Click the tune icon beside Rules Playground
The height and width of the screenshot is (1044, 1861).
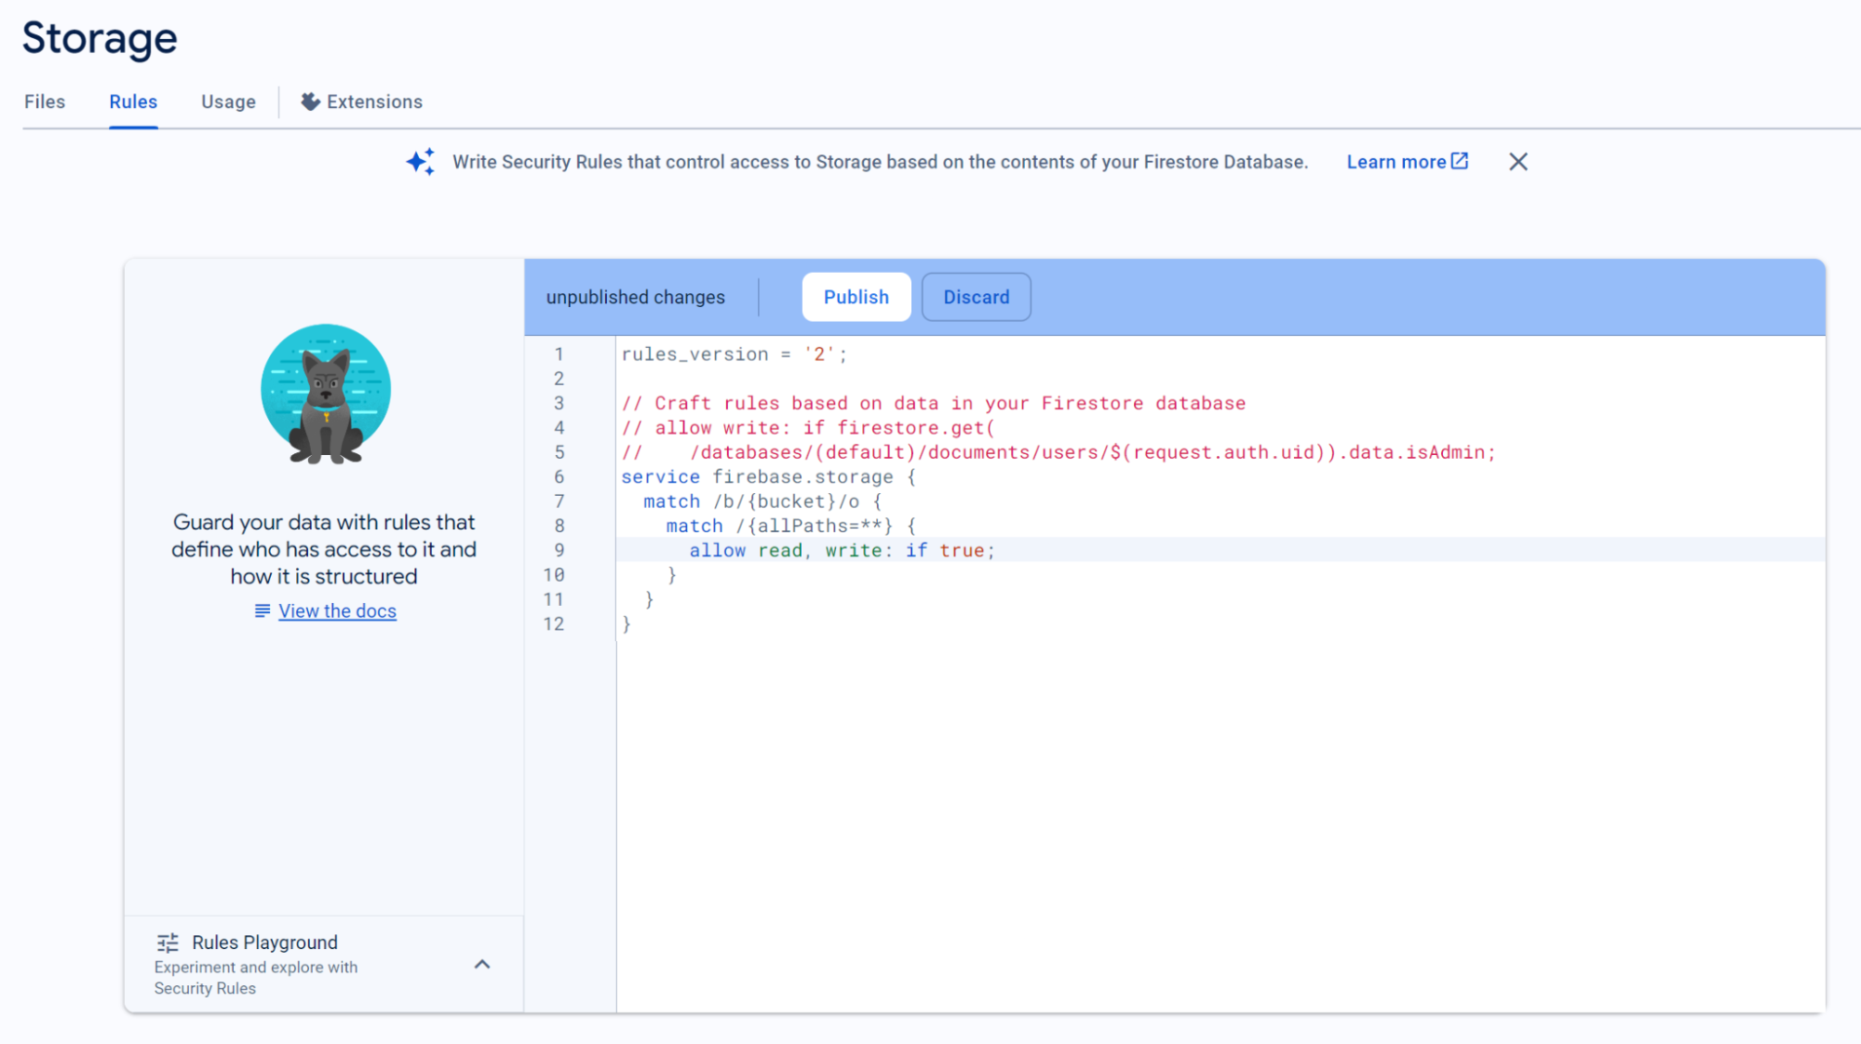click(168, 942)
